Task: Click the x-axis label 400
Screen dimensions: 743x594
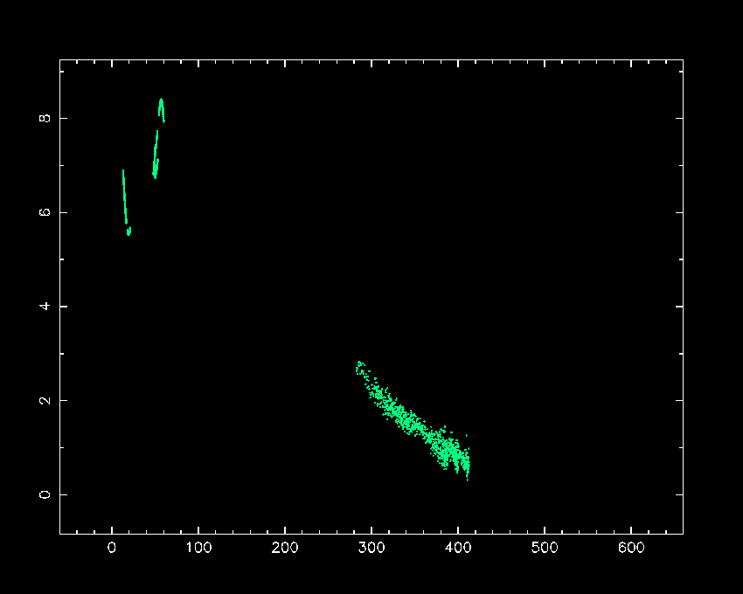Action: click(458, 548)
